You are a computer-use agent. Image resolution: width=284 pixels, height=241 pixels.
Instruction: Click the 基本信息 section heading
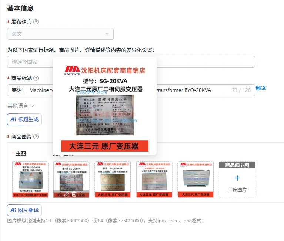coord(20,8)
